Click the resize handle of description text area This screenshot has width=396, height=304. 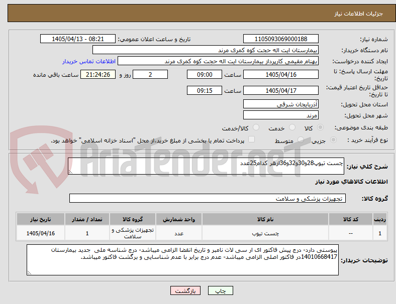[70, 172]
